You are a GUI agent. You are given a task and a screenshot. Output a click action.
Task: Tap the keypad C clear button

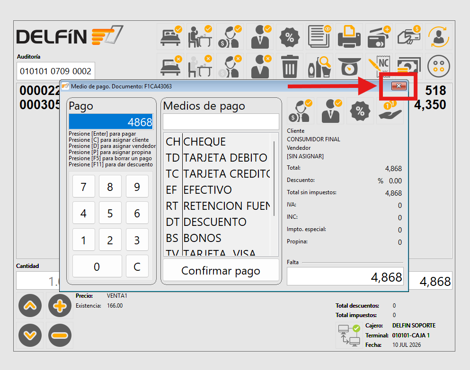[x=137, y=266]
